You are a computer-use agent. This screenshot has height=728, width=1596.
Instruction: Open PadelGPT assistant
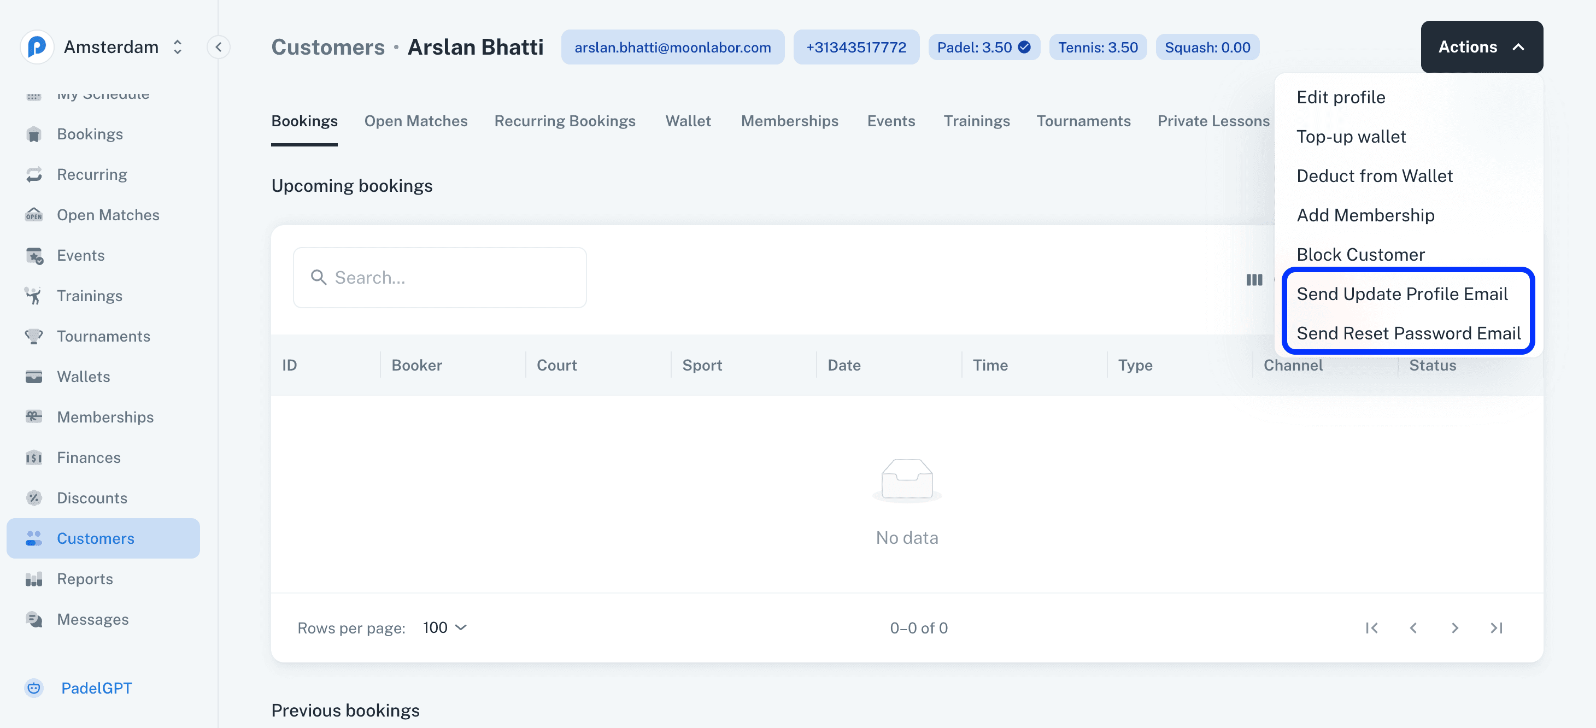tap(96, 688)
